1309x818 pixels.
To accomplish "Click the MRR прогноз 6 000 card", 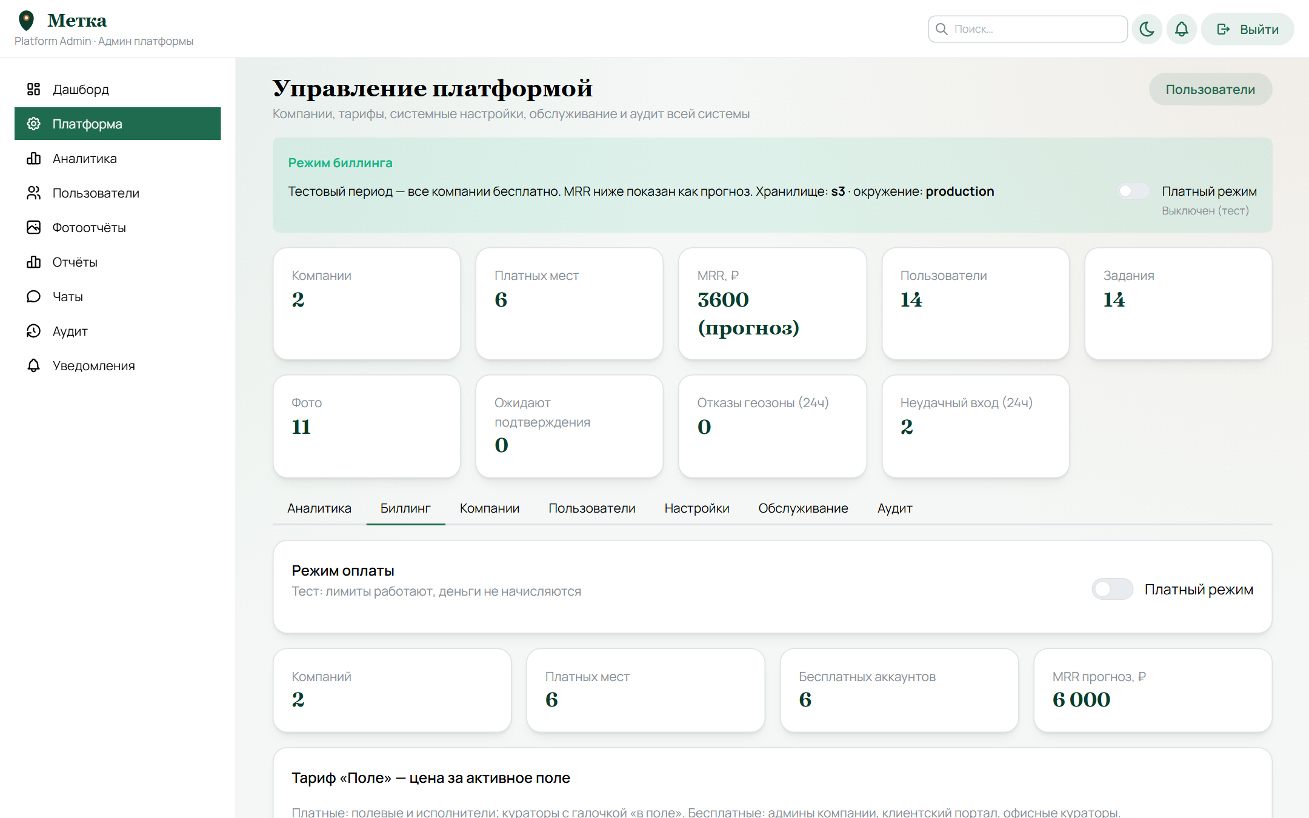I will pyautogui.click(x=1153, y=690).
